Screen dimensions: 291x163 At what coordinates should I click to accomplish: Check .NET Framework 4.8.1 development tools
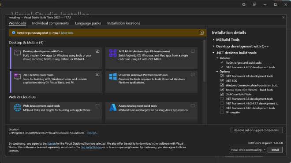point(222,108)
